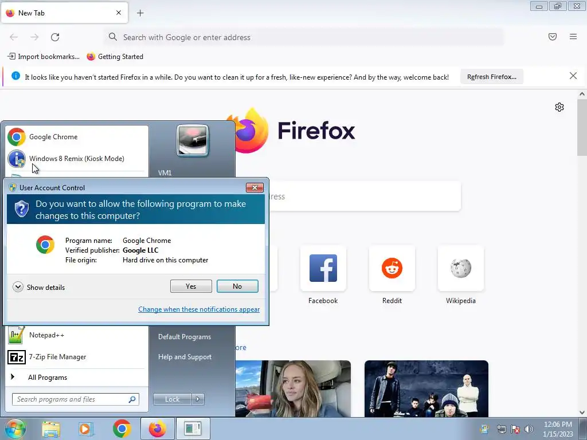Click the Firefox back arrow
This screenshot has width=587, height=440.
(14, 37)
